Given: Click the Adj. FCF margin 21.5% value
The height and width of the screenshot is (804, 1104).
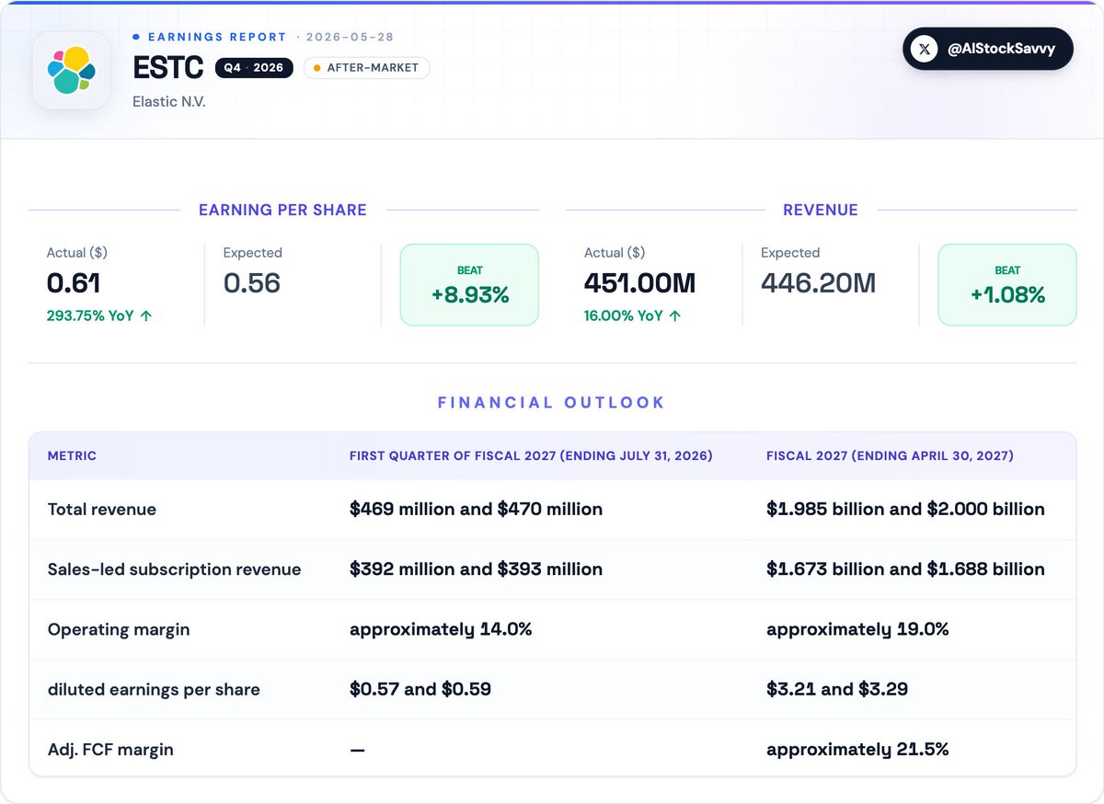Looking at the screenshot, I should [x=857, y=750].
